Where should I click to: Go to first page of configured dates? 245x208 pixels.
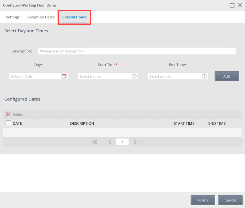coord(95,142)
